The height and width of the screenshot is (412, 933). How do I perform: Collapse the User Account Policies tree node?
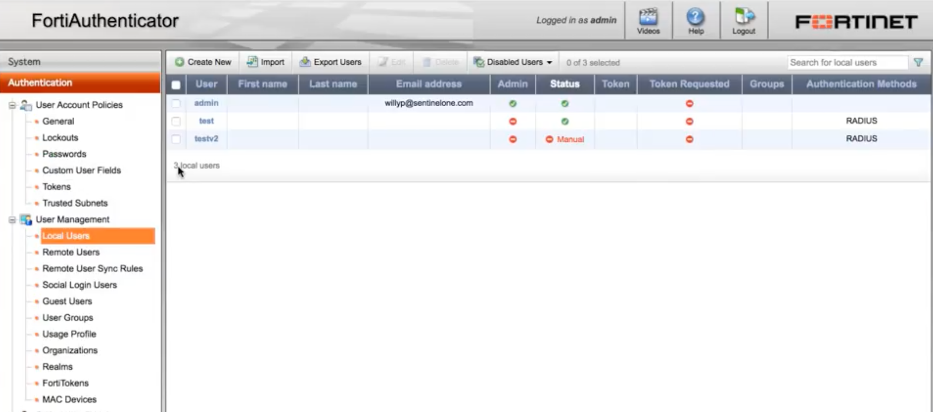coord(12,105)
